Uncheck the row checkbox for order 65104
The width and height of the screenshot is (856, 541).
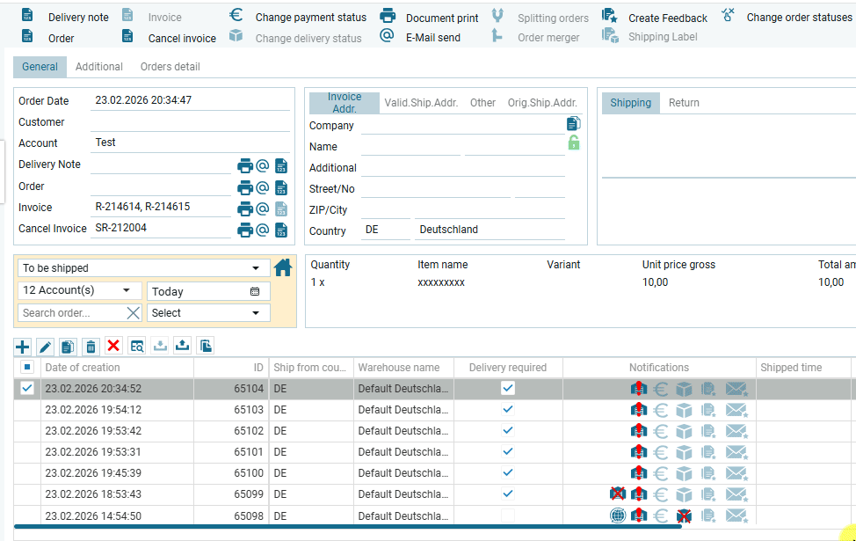point(27,388)
